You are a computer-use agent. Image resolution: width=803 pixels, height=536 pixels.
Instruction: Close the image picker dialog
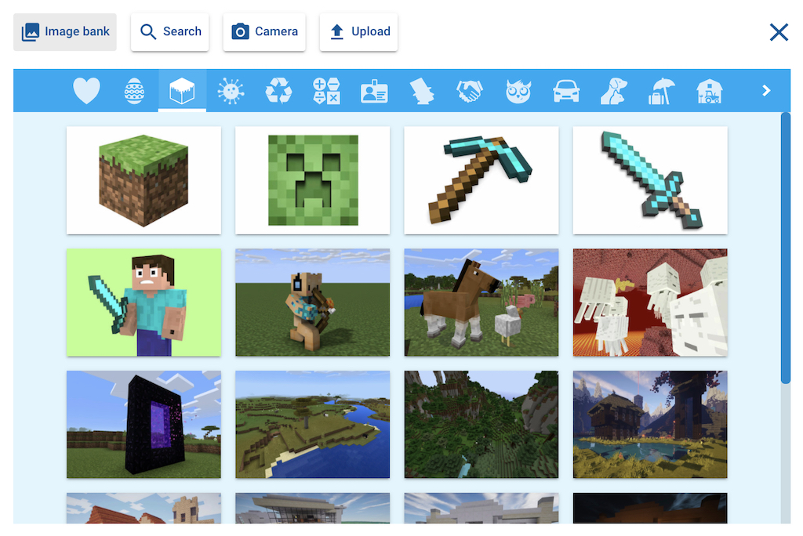[x=779, y=32]
